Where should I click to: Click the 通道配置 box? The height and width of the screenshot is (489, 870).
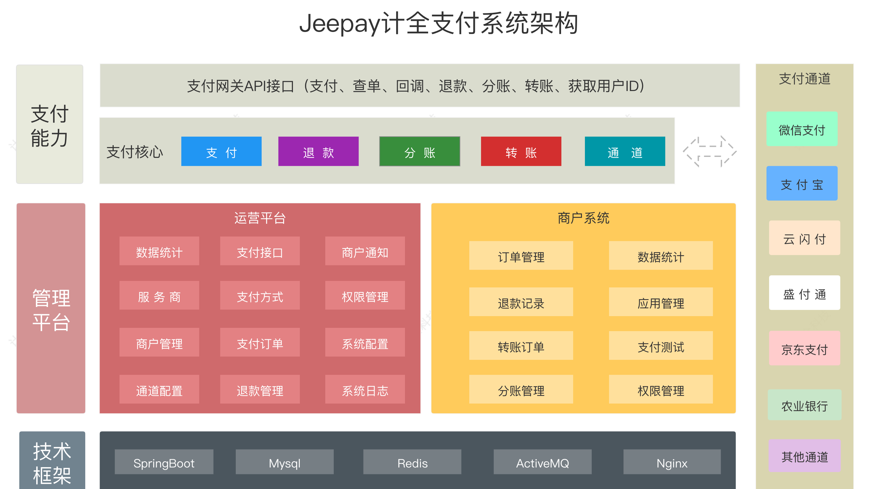159,389
